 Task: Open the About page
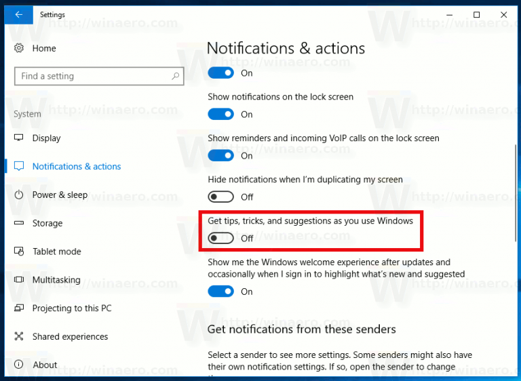[45, 365]
